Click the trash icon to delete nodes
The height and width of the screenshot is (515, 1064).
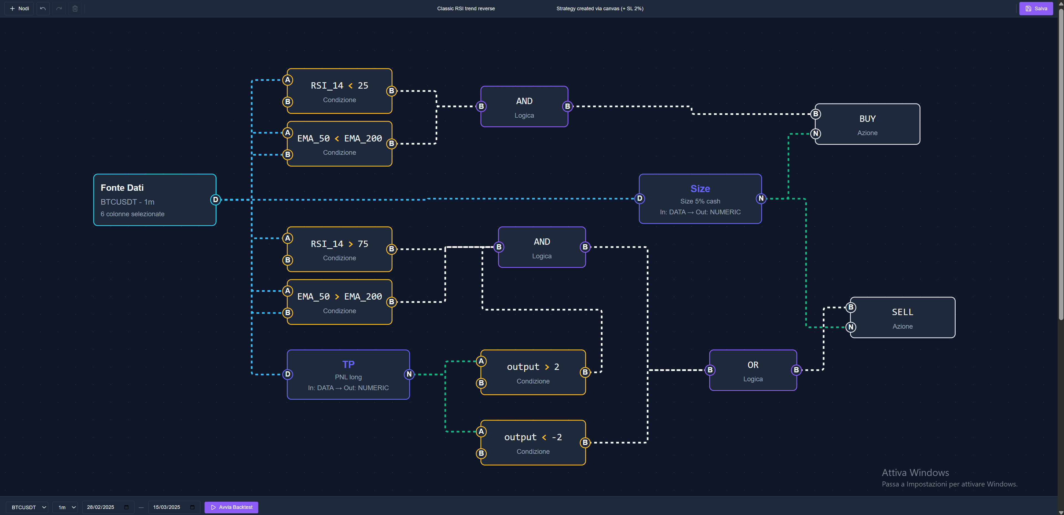tap(75, 8)
